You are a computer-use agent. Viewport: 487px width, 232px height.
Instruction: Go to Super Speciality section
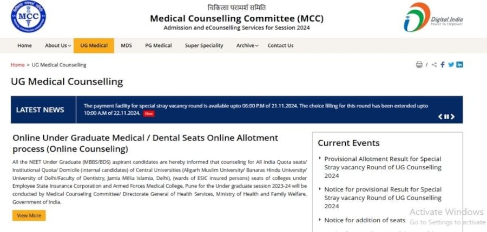click(x=204, y=46)
